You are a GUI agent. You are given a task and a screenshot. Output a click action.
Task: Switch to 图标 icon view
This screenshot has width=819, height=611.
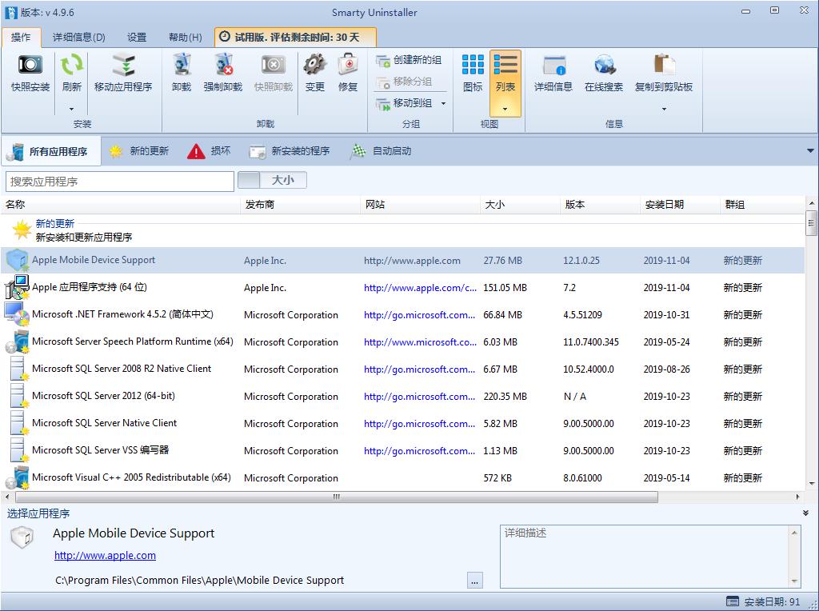point(472,76)
